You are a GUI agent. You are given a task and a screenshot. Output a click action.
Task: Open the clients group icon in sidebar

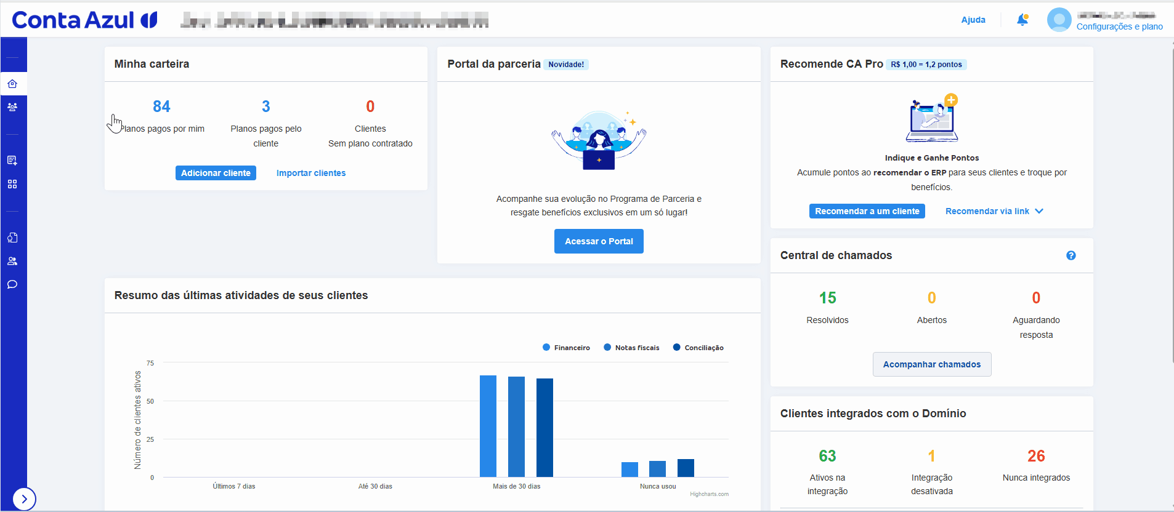pyautogui.click(x=12, y=106)
